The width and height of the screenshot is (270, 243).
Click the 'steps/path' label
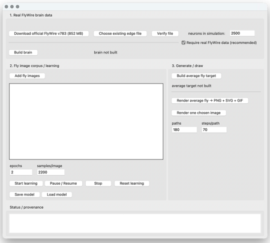point(211,124)
